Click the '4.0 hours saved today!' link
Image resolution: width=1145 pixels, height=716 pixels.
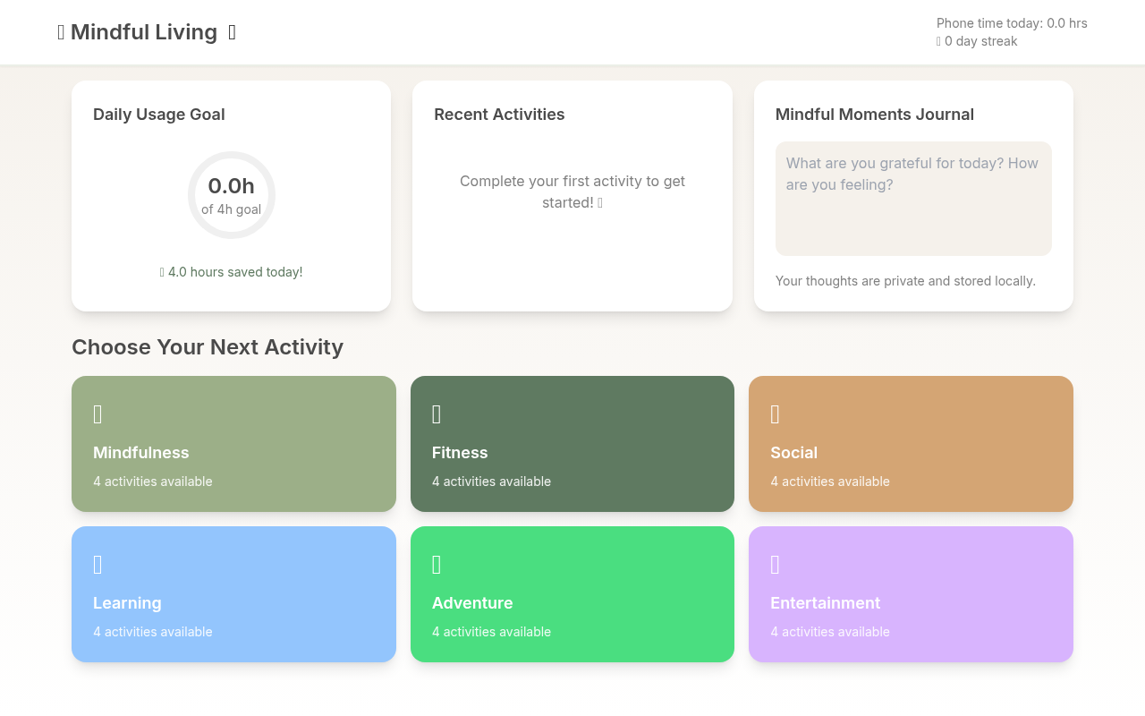pyautogui.click(x=231, y=271)
